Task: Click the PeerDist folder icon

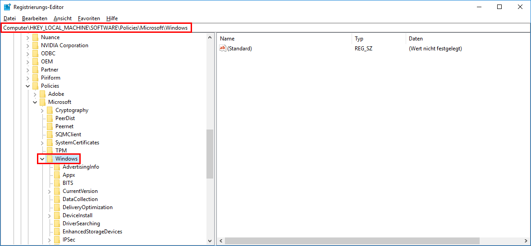Action: [x=50, y=119]
